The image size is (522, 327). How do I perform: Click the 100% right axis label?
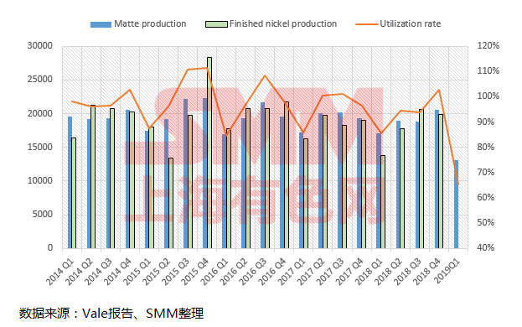[488, 96]
